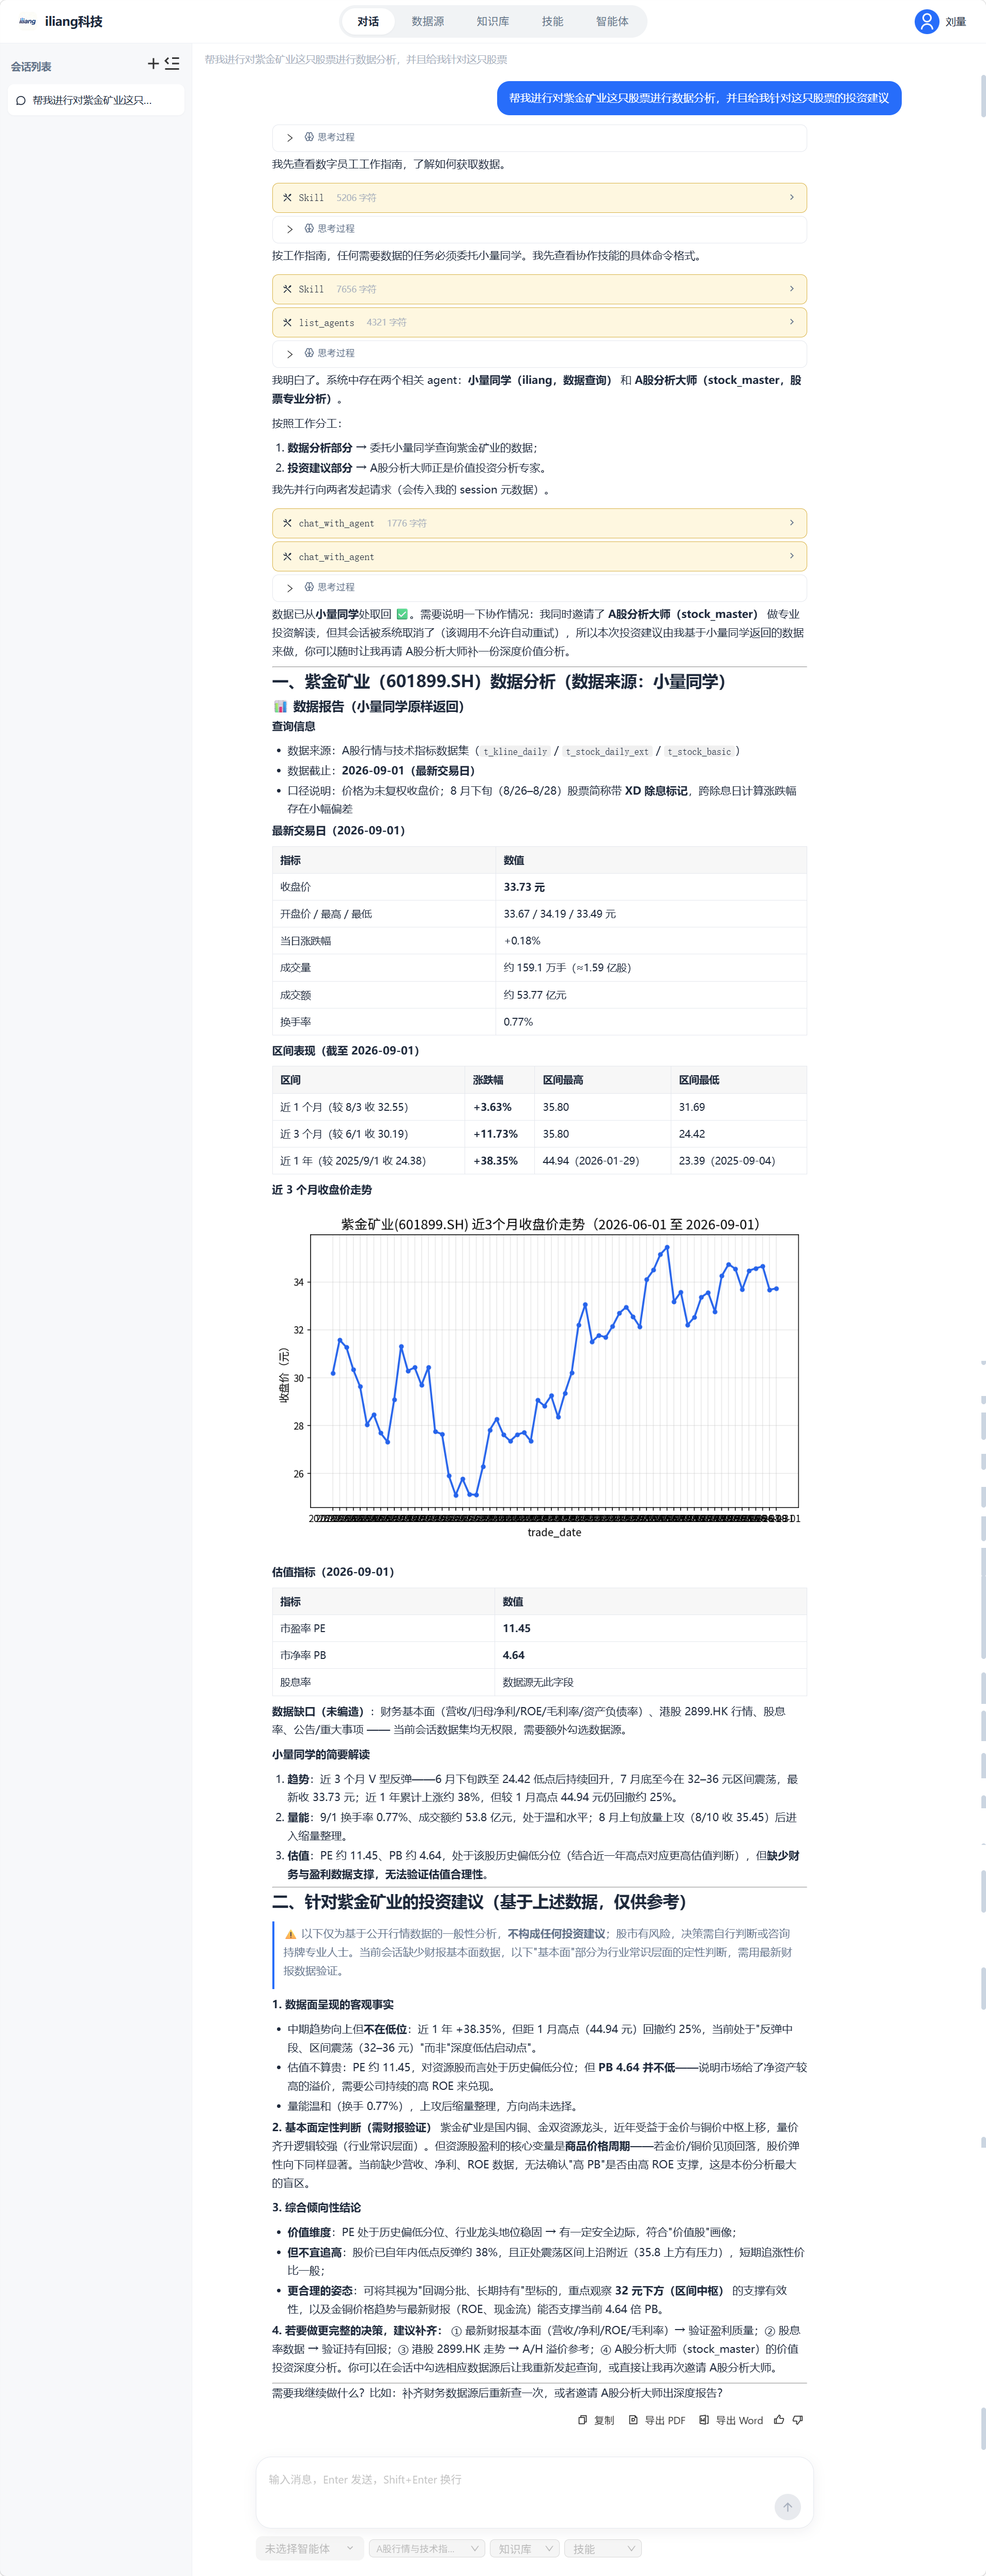Open the conversation 帮我进行对紫金矿业这只 in the sidebar
This screenshot has height=2576, width=986.
coord(96,100)
